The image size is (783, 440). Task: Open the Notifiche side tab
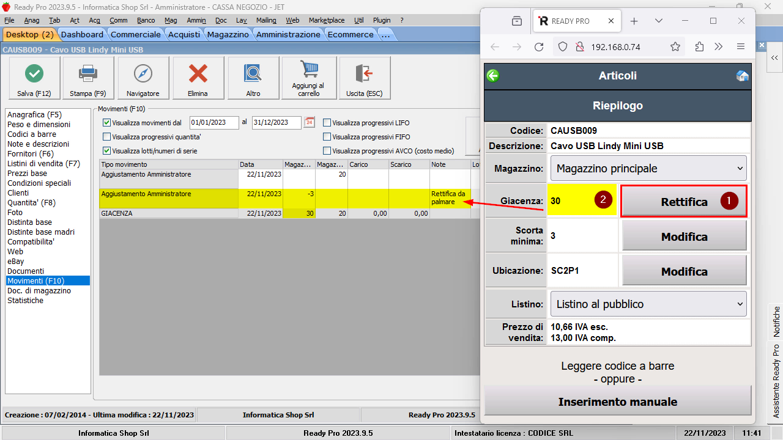point(776,321)
